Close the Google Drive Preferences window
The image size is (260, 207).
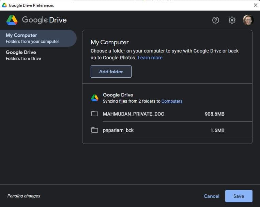click(255, 5)
